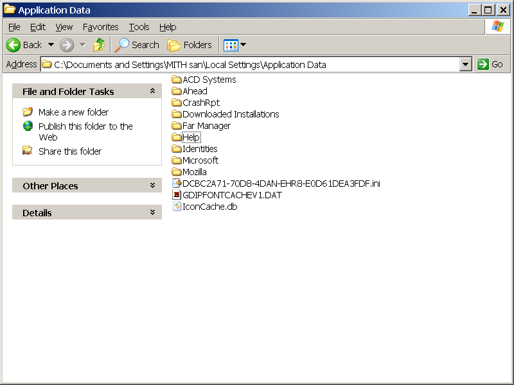Image resolution: width=514 pixels, height=385 pixels.
Task: Select the ACD Systems folder name
Action: click(x=209, y=80)
